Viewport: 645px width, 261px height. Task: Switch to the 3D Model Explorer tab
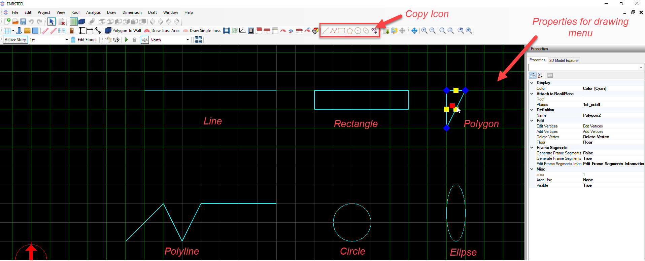coord(564,61)
